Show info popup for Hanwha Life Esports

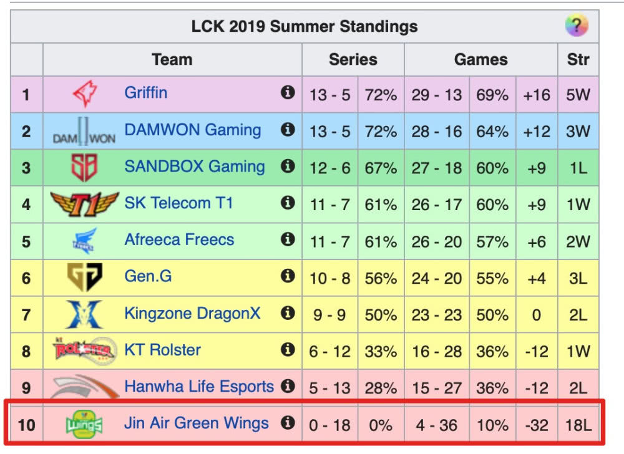click(287, 387)
